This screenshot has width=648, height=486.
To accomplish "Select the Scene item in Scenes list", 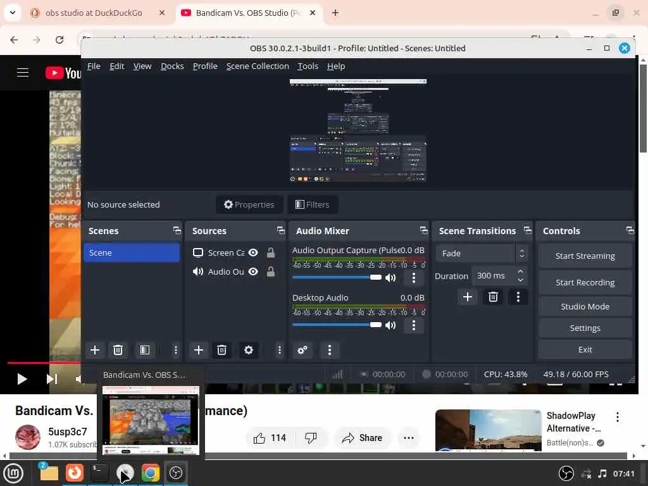I will click(x=132, y=252).
